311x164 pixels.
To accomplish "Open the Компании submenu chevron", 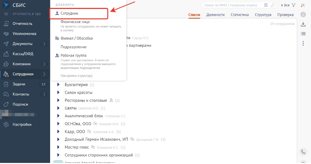I will [x=44, y=64].
